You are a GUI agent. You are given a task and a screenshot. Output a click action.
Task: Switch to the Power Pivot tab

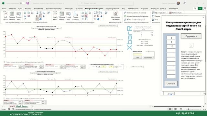(x=174, y=9)
